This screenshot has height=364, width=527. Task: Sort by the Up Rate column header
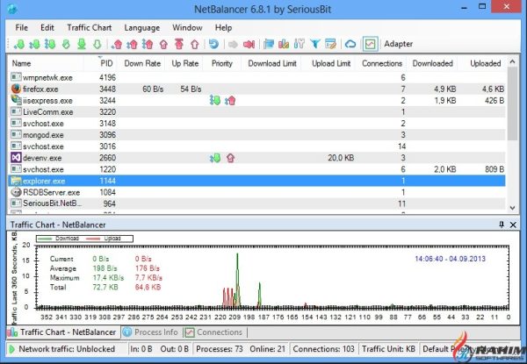tap(184, 63)
